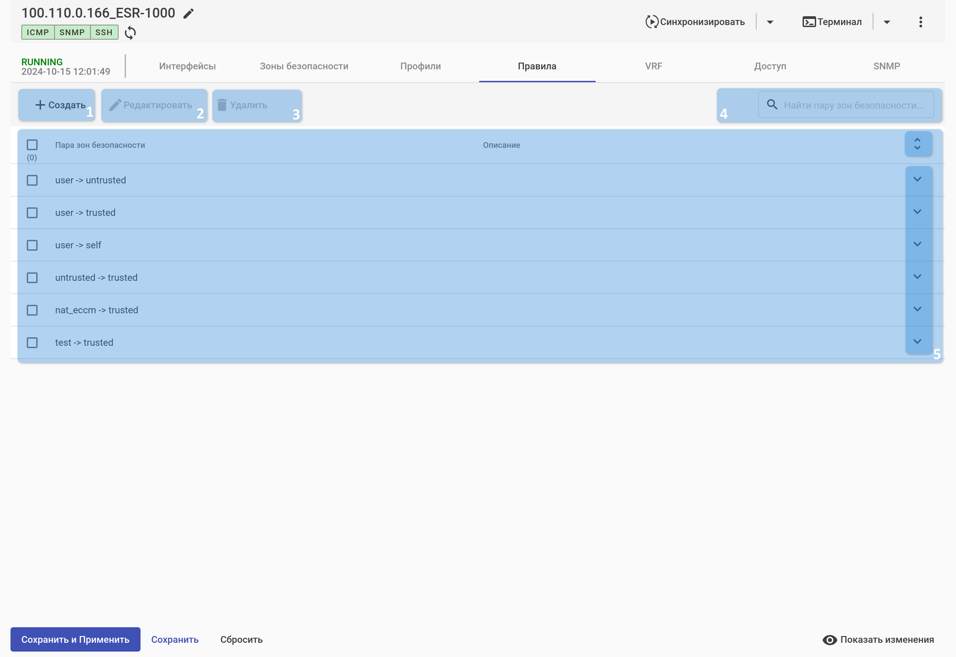Open the Синхронизировать dropdown arrow
Image resolution: width=956 pixels, height=657 pixels.
click(770, 22)
